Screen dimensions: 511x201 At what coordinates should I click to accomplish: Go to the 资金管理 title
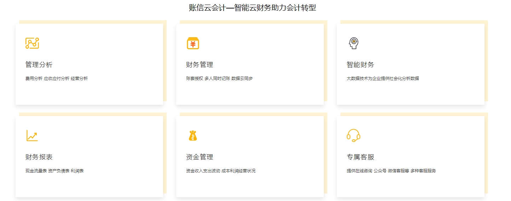coord(200,157)
